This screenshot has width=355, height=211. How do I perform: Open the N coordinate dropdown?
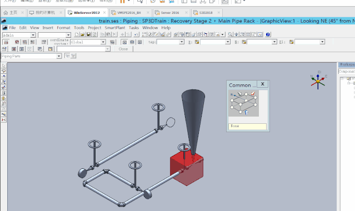pyautogui.click(x=274, y=42)
